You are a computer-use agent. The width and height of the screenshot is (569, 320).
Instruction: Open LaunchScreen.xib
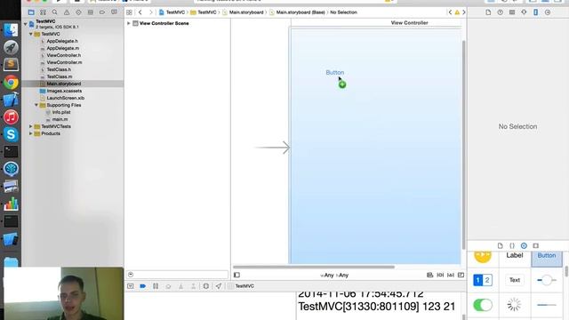pyautogui.click(x=65, y=98)
